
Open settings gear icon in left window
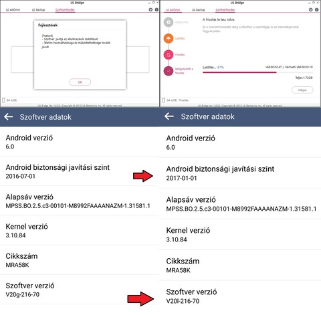150,9
